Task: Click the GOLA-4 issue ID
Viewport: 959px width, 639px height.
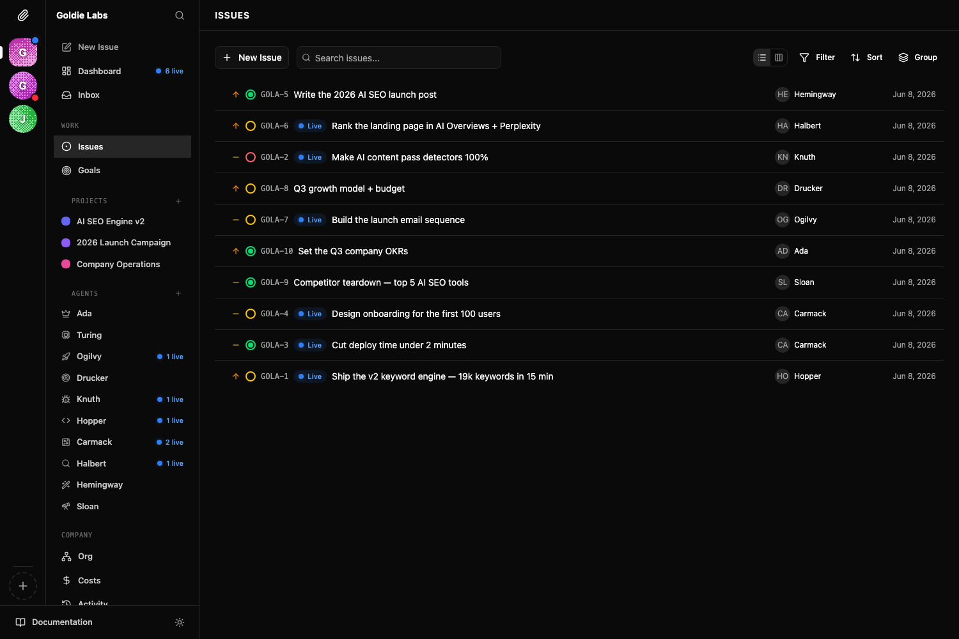Action: (274, 314)
